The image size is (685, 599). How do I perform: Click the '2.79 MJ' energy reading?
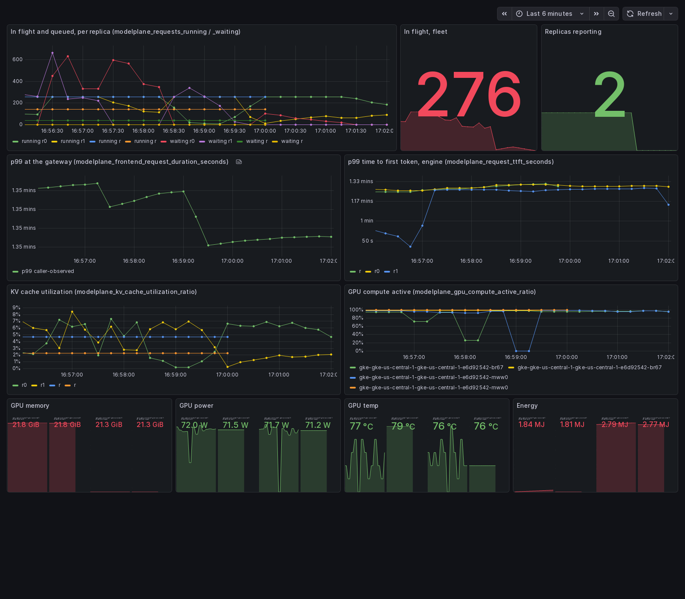point(614,424)
